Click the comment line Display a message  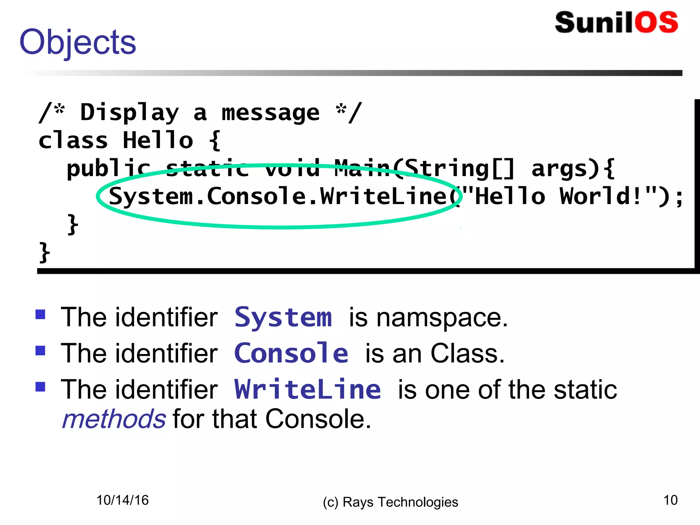[x=200, y=112]
